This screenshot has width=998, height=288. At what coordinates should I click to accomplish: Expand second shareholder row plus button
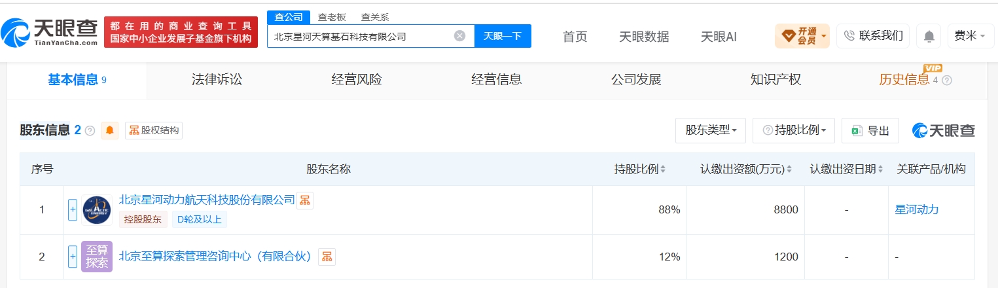pyautogui.click(x=73, y=257)
